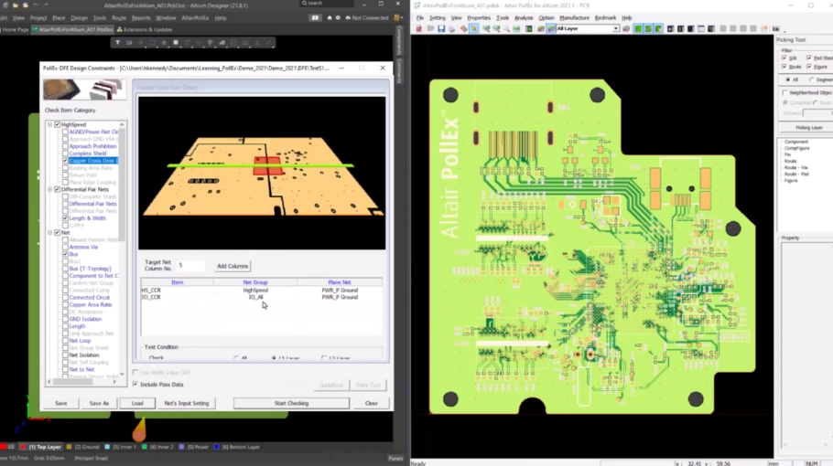The height and width of the screenshot is (466, 833).
Task: Collapse the HighSpeed tree node
Action: (50, 124)
